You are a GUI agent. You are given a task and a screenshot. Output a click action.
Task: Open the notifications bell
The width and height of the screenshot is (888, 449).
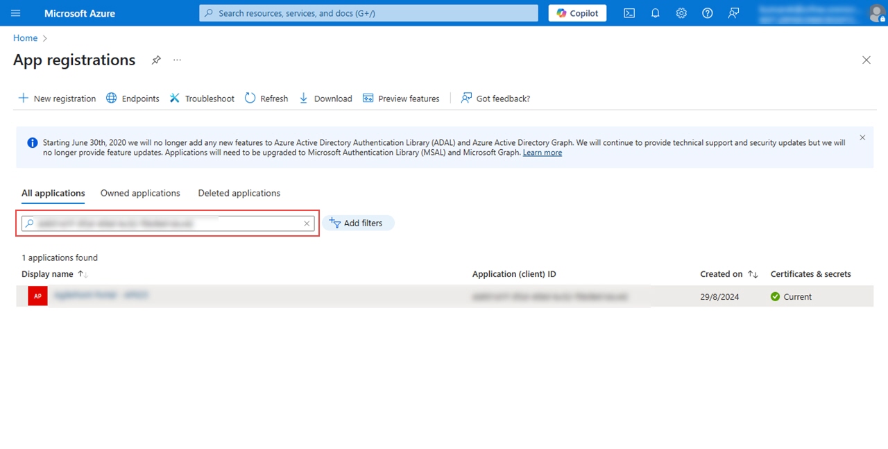click(655, 13)
